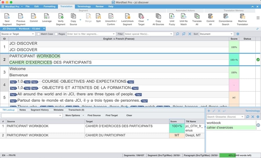Image resolution: width=261 pixels, height=158 pixels.
Task: Add a new term with plus icon
Action: click(x=209, y=111)
